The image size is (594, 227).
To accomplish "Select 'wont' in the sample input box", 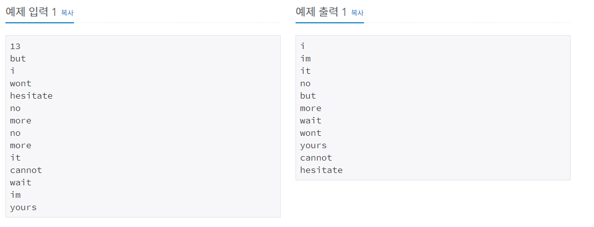I will pos(20,83).
